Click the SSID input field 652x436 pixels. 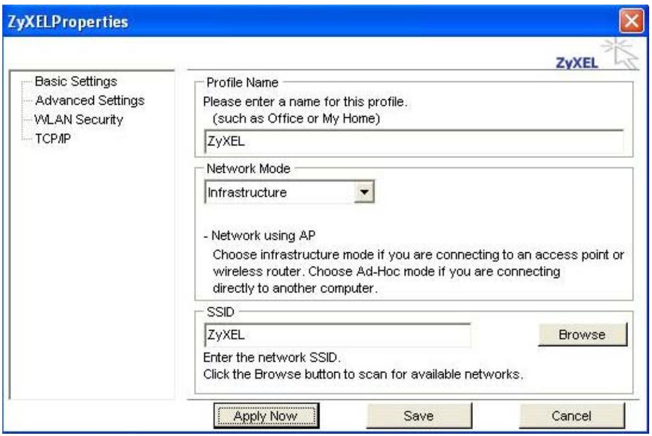(x=338, y=335)
